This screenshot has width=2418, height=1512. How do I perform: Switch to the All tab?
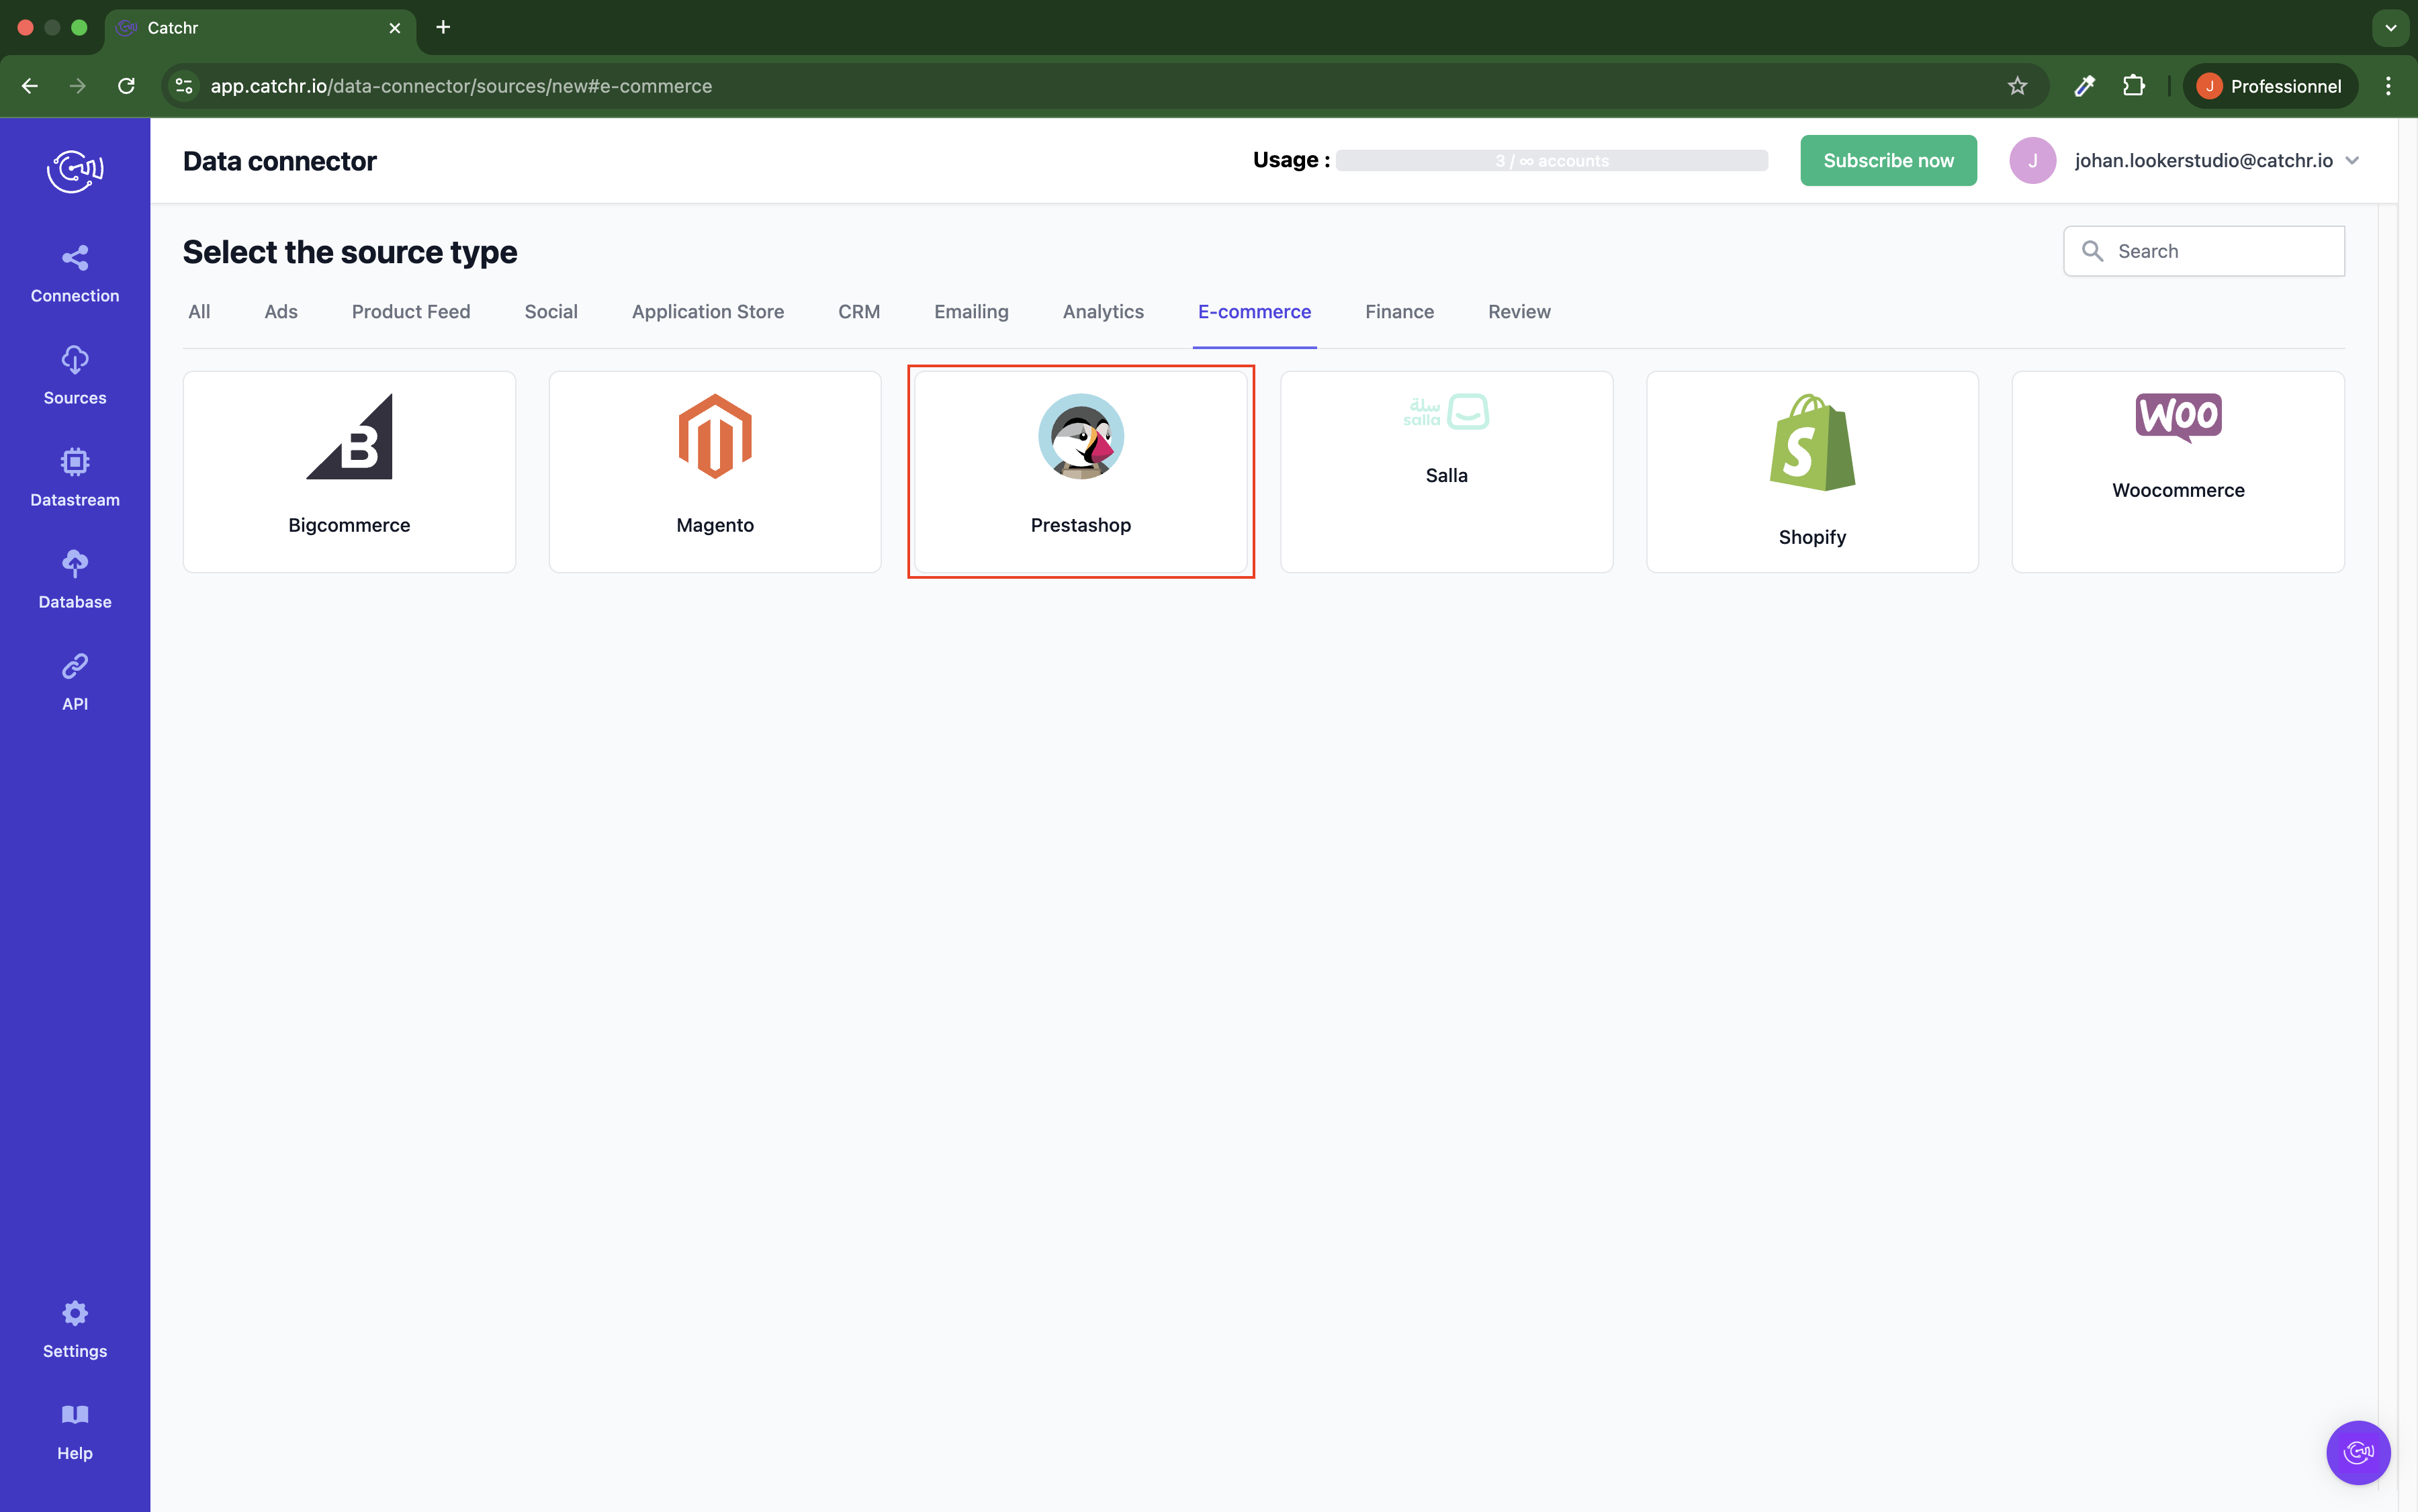pyautogui.click(x=199, y=312)
